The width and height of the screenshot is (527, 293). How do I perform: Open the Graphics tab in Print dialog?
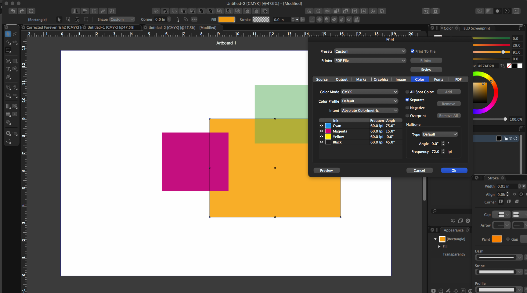(x=381, y=79)
